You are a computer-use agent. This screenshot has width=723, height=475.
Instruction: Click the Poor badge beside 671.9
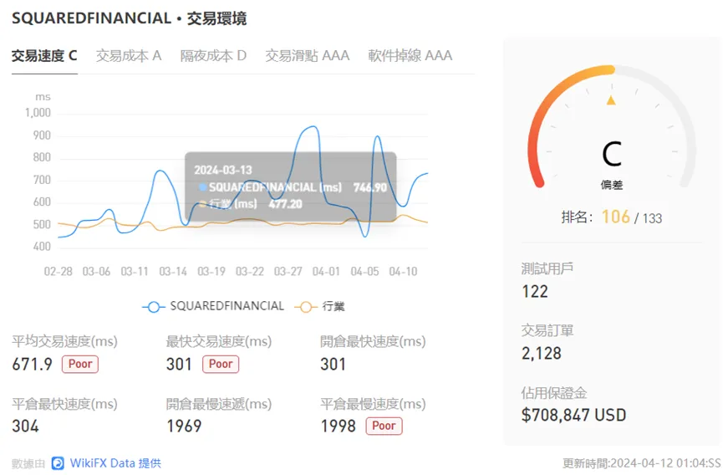[x=80, y=364]
